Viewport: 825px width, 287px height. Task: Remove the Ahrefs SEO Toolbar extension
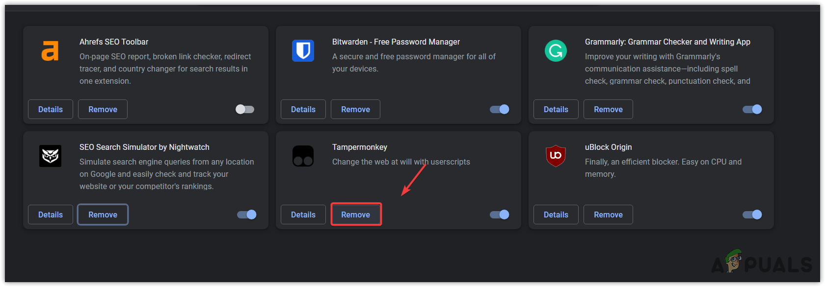tap(103, 109)
